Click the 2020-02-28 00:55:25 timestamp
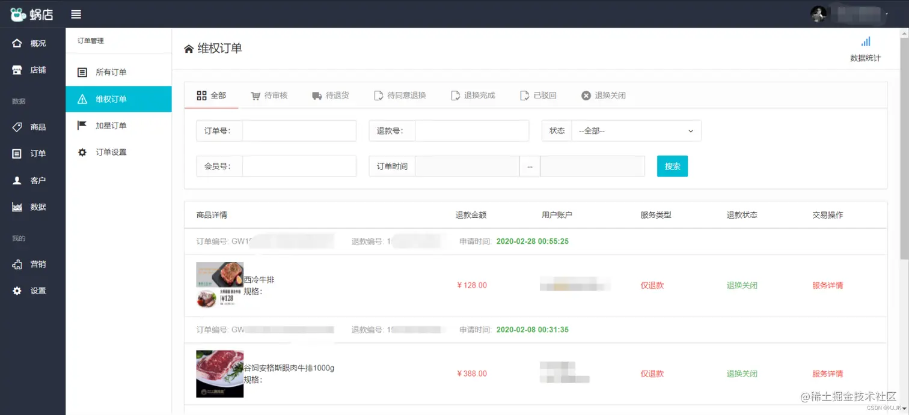 click(x=532, y=241)
